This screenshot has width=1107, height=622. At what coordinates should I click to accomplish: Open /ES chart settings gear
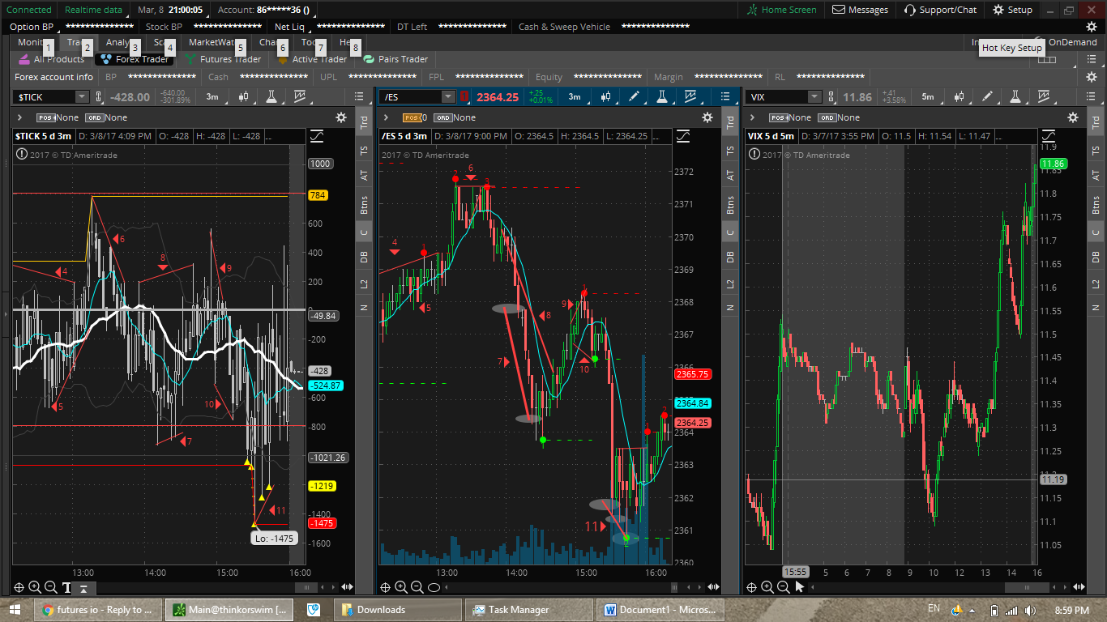(707, 117)
